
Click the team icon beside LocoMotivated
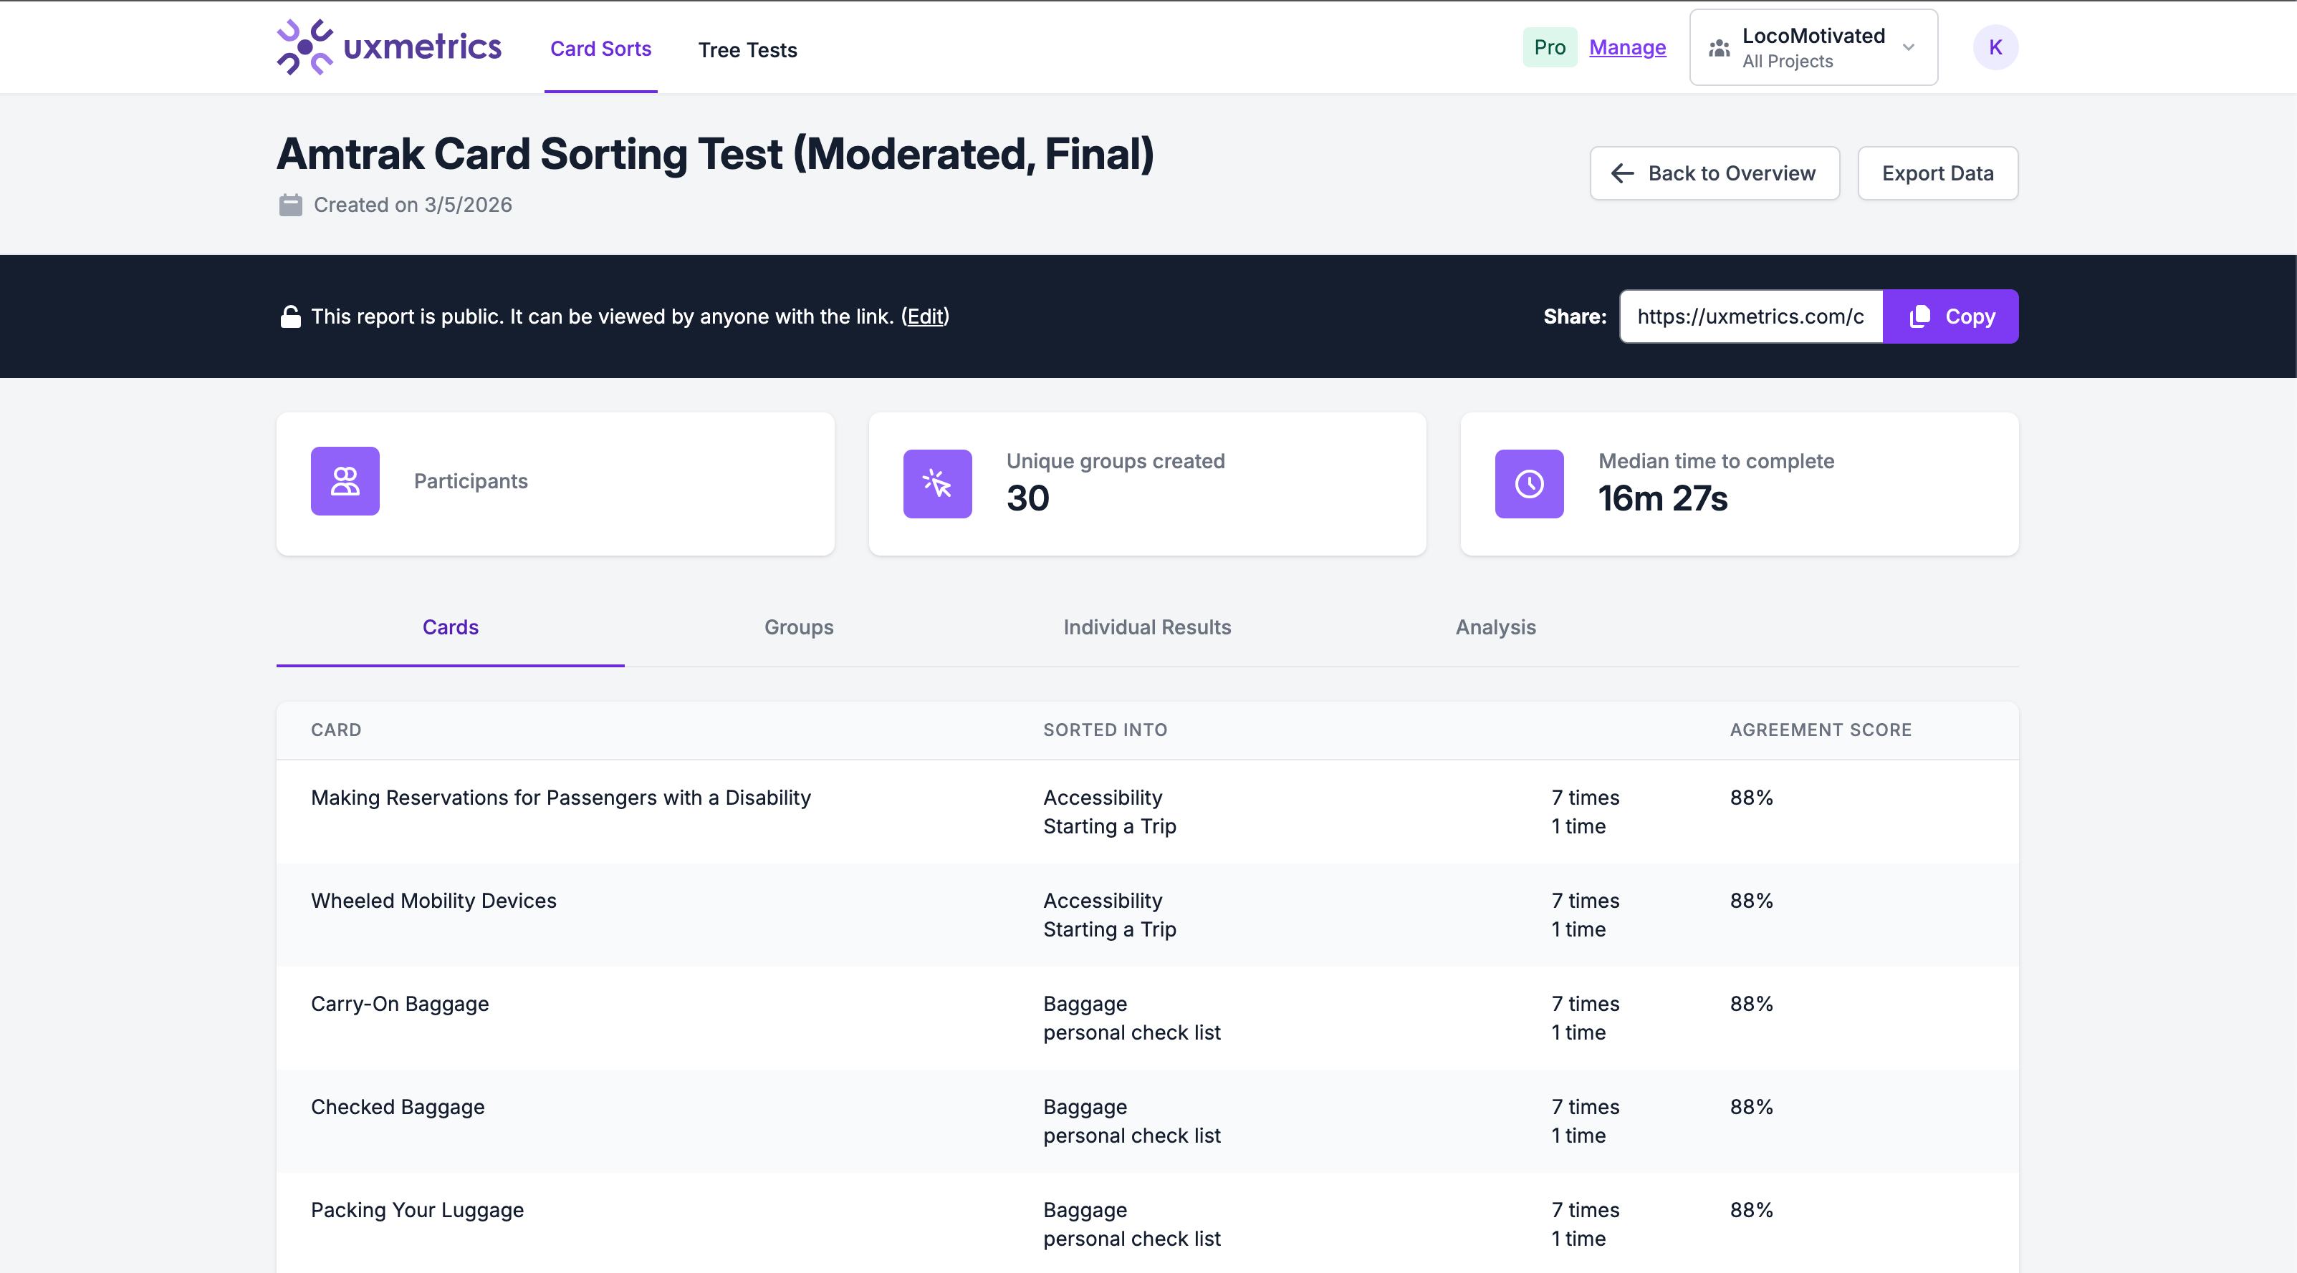click(1720, 48)
